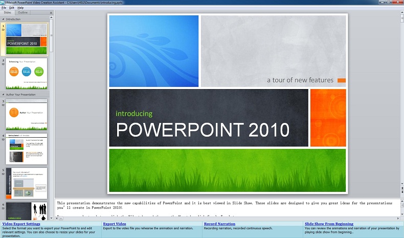Click the animation star icon under slide 2
This screenshot has height=238, width=404.
pyautogui.click(x=3, y=64)
